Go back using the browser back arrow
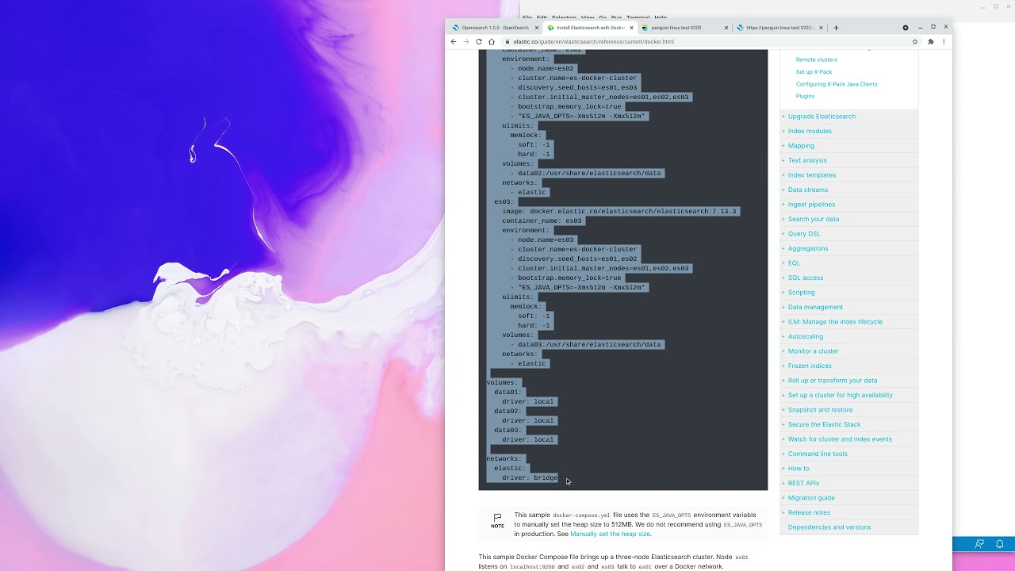Image resolution: width=1015 pixels, height=571 pixels. (454, 41)
